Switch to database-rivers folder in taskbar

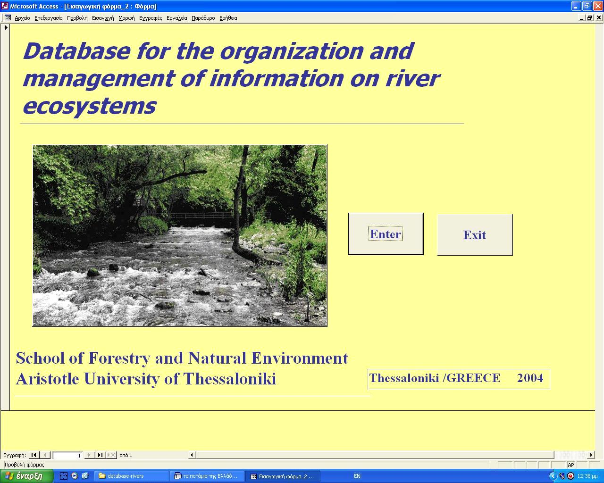(x=132, y=476)
